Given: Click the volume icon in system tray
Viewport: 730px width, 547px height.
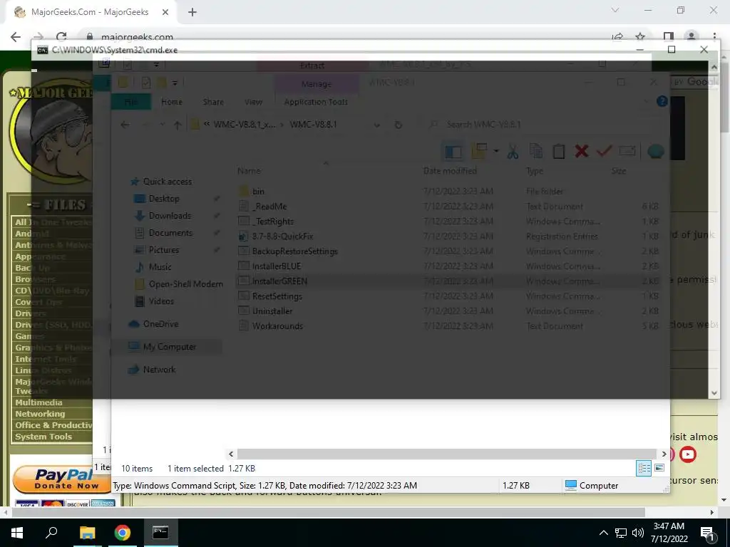Looking at the screenshot, I should click(x=638, y=533).
